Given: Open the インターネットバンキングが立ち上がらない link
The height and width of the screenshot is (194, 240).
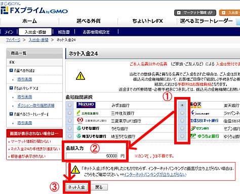Looking at the screenshot, I should coord(155,174).
